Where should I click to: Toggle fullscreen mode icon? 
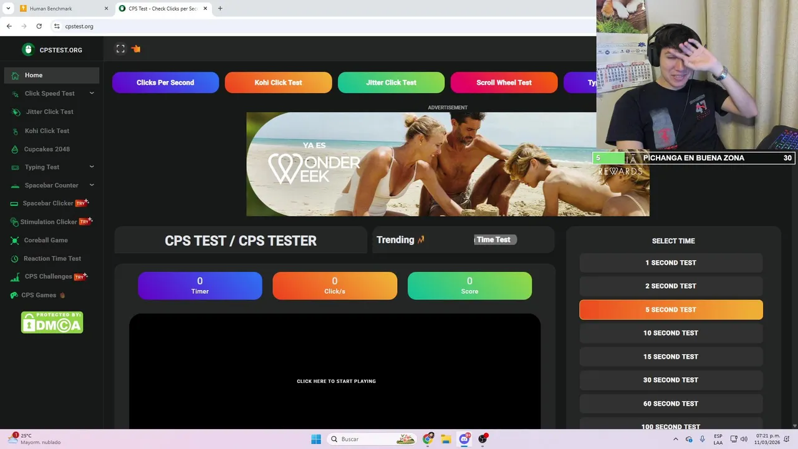point(120,49)
